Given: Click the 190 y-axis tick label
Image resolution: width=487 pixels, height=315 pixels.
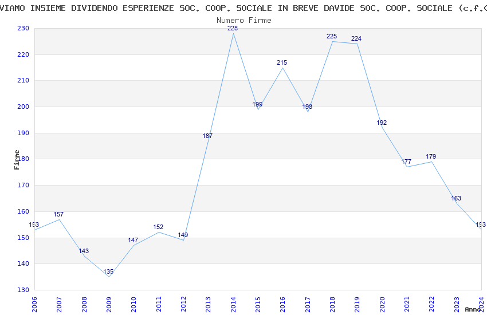Looking at the screenshot, I should (23, 133).
